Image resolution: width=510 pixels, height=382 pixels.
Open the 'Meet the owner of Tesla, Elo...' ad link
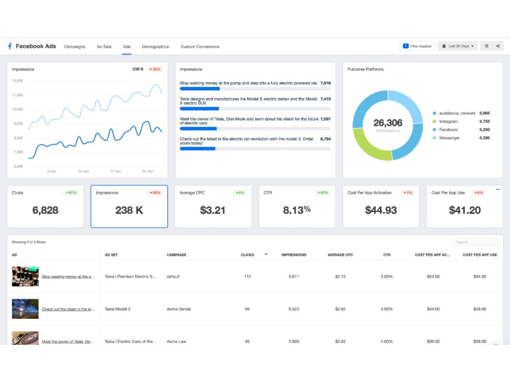click(x=68, y=342)
